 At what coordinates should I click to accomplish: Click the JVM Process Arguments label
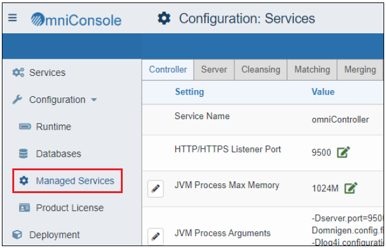pos(223,233)
